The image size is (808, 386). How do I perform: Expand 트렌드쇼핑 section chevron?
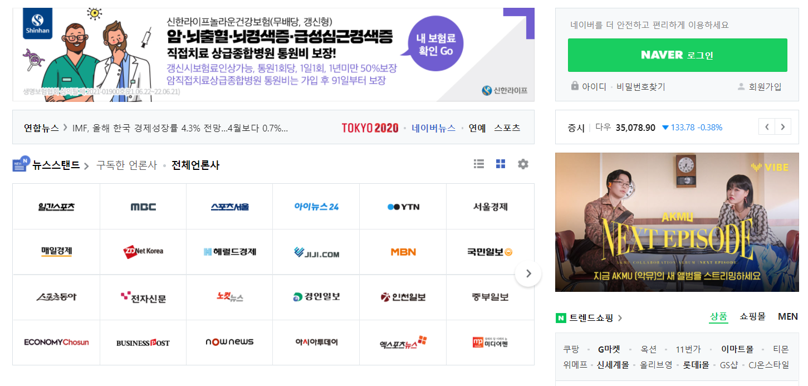pos(620,318)
